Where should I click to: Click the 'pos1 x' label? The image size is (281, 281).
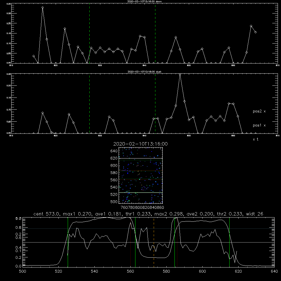(259, 125)
